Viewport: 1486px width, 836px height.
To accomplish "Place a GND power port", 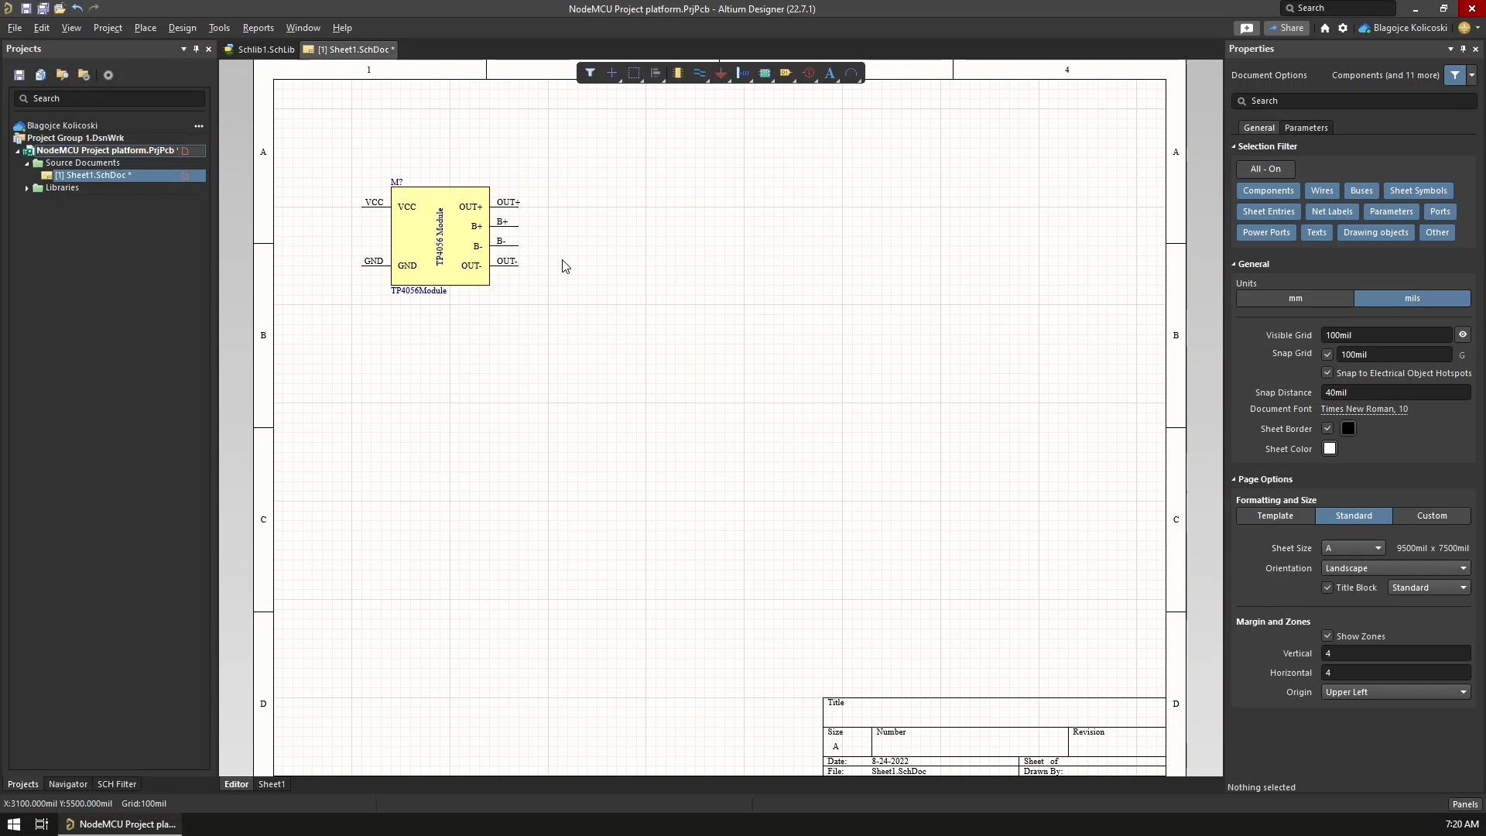I will point(721,73).
